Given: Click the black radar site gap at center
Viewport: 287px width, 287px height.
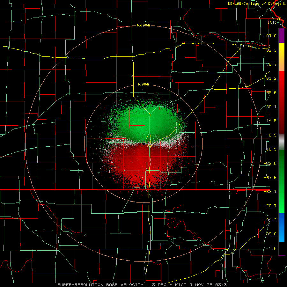Looking at the screenshot, I should pyautogui.click(x=143, y=144).
